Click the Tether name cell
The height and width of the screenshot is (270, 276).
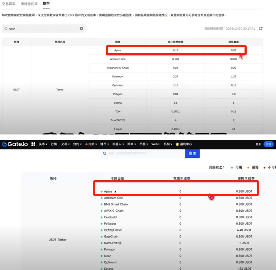tap(60, 90)
